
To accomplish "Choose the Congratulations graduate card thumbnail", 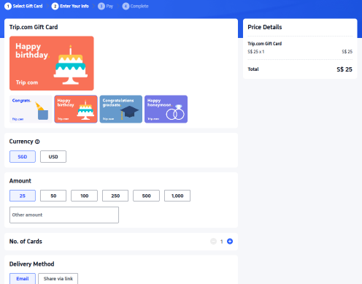I will 121,109.
